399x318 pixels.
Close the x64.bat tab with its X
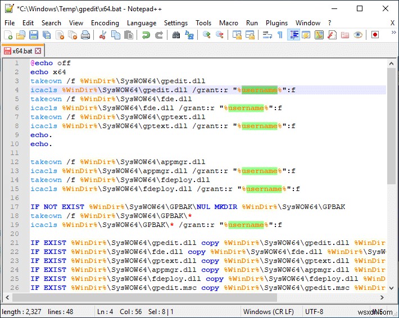point(38,51)
